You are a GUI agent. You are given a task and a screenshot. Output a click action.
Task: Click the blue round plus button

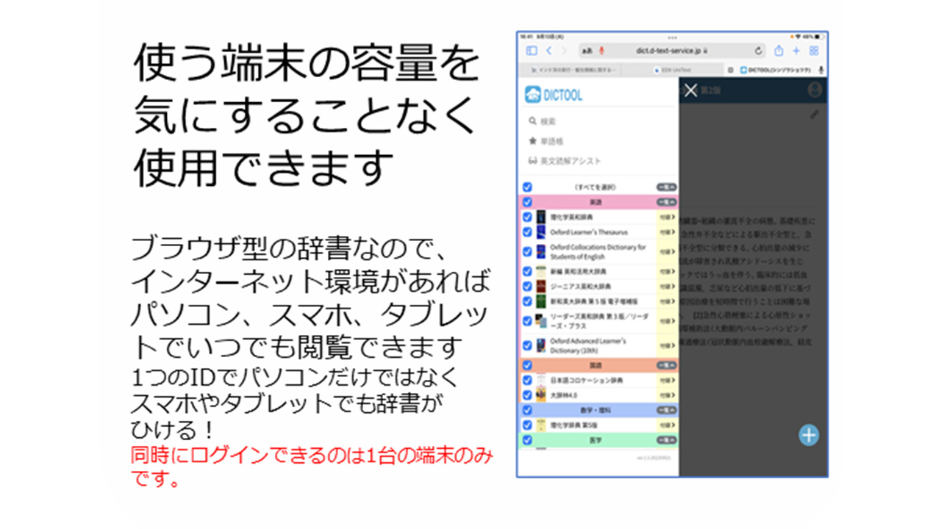tap(809, 435)
